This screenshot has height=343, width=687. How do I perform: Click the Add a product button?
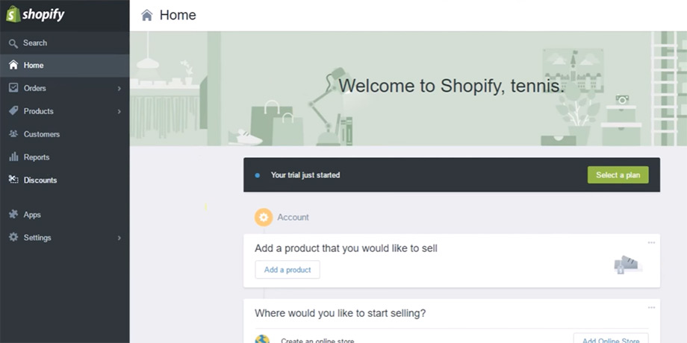287,269
